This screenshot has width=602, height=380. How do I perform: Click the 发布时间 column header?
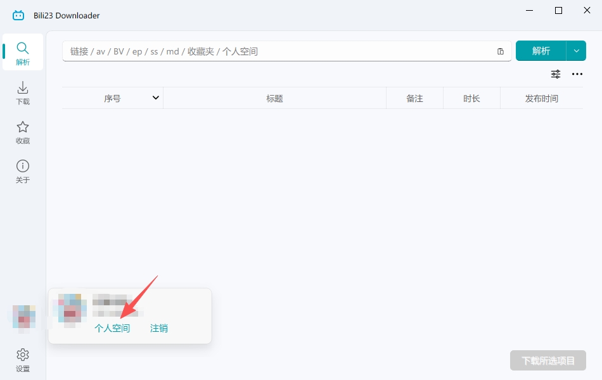tap(541, 98)
